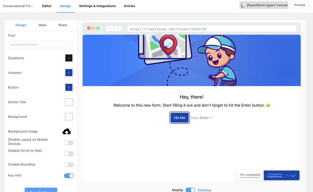Click the Hit Me button in the form preview
The width and height of the screenshot is (313, 192).
click(179, 118)
